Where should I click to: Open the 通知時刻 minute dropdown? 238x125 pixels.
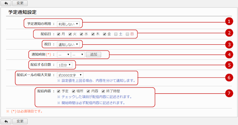coord(78,55)
